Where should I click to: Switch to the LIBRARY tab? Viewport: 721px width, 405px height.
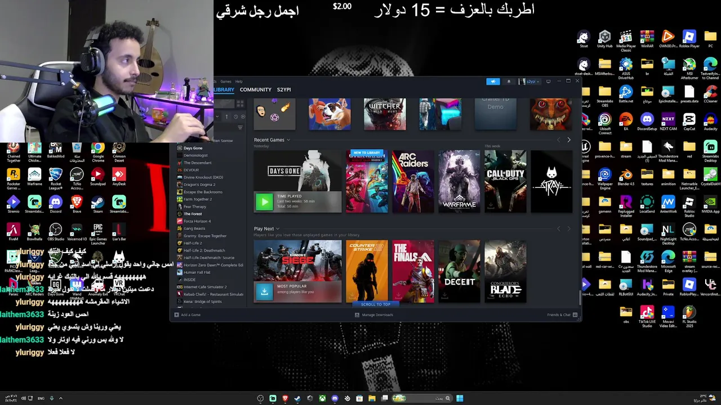click(224, 89)
